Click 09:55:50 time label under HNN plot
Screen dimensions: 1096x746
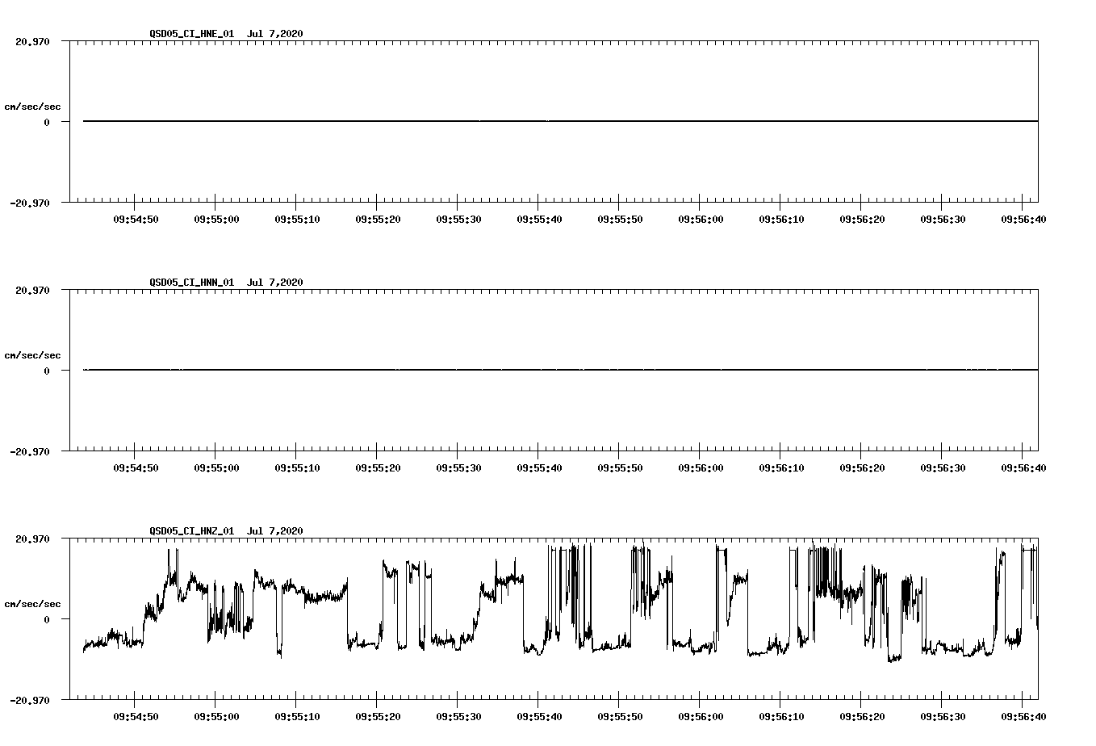620,467
